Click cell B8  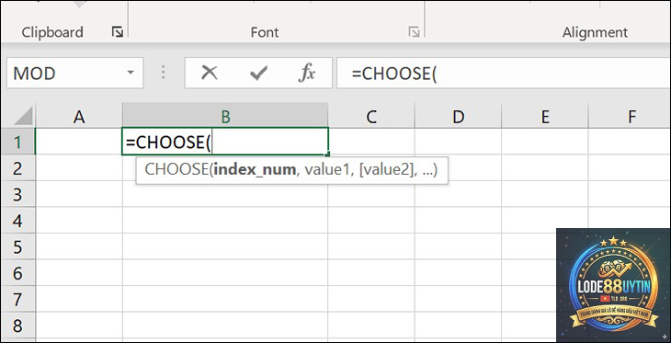[225, 326]
